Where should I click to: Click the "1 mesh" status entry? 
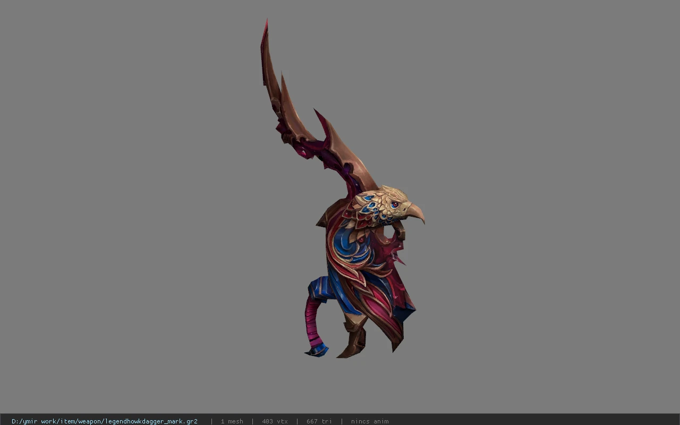(232, 421)
